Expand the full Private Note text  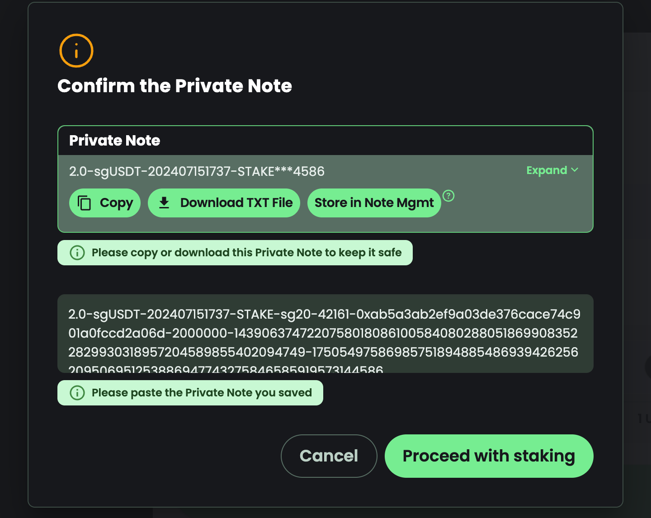tap(547, 170)
